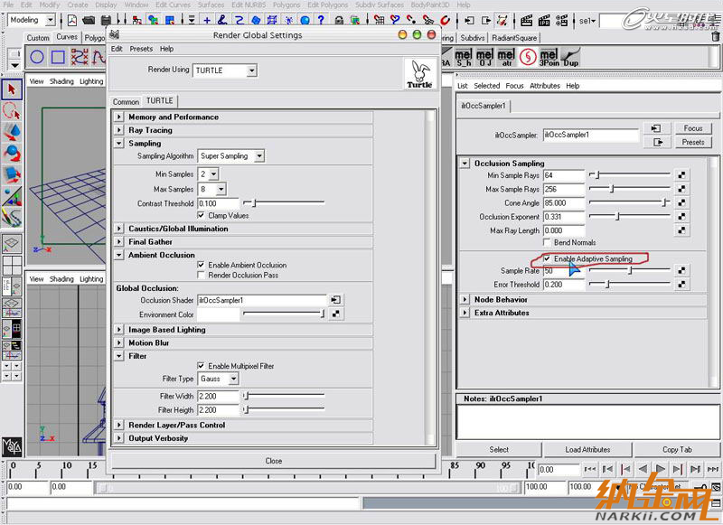Enable the Bend Normals checkbox
This screenshot has width=723, height=525.
click(547, 243)
